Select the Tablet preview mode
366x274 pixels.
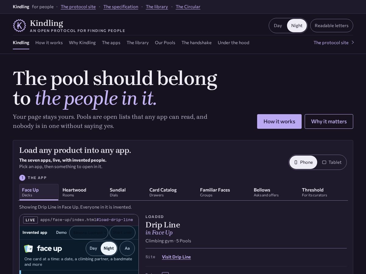[332, 162]
